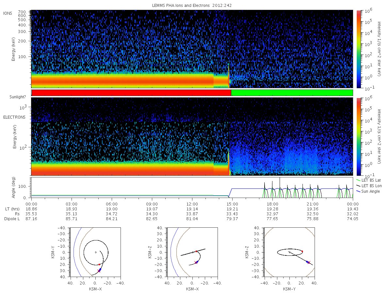Click the Dipole L row label
392x294 pixels.
coord(12,219)
